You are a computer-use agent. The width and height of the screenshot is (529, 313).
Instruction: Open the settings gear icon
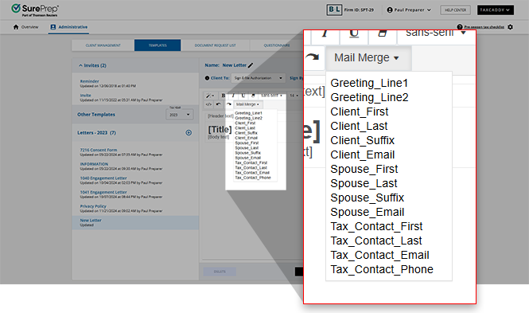pos(510,27)
